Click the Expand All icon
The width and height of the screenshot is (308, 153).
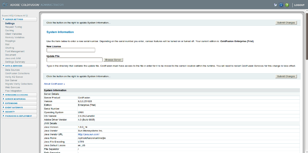(x=12, y=16)
